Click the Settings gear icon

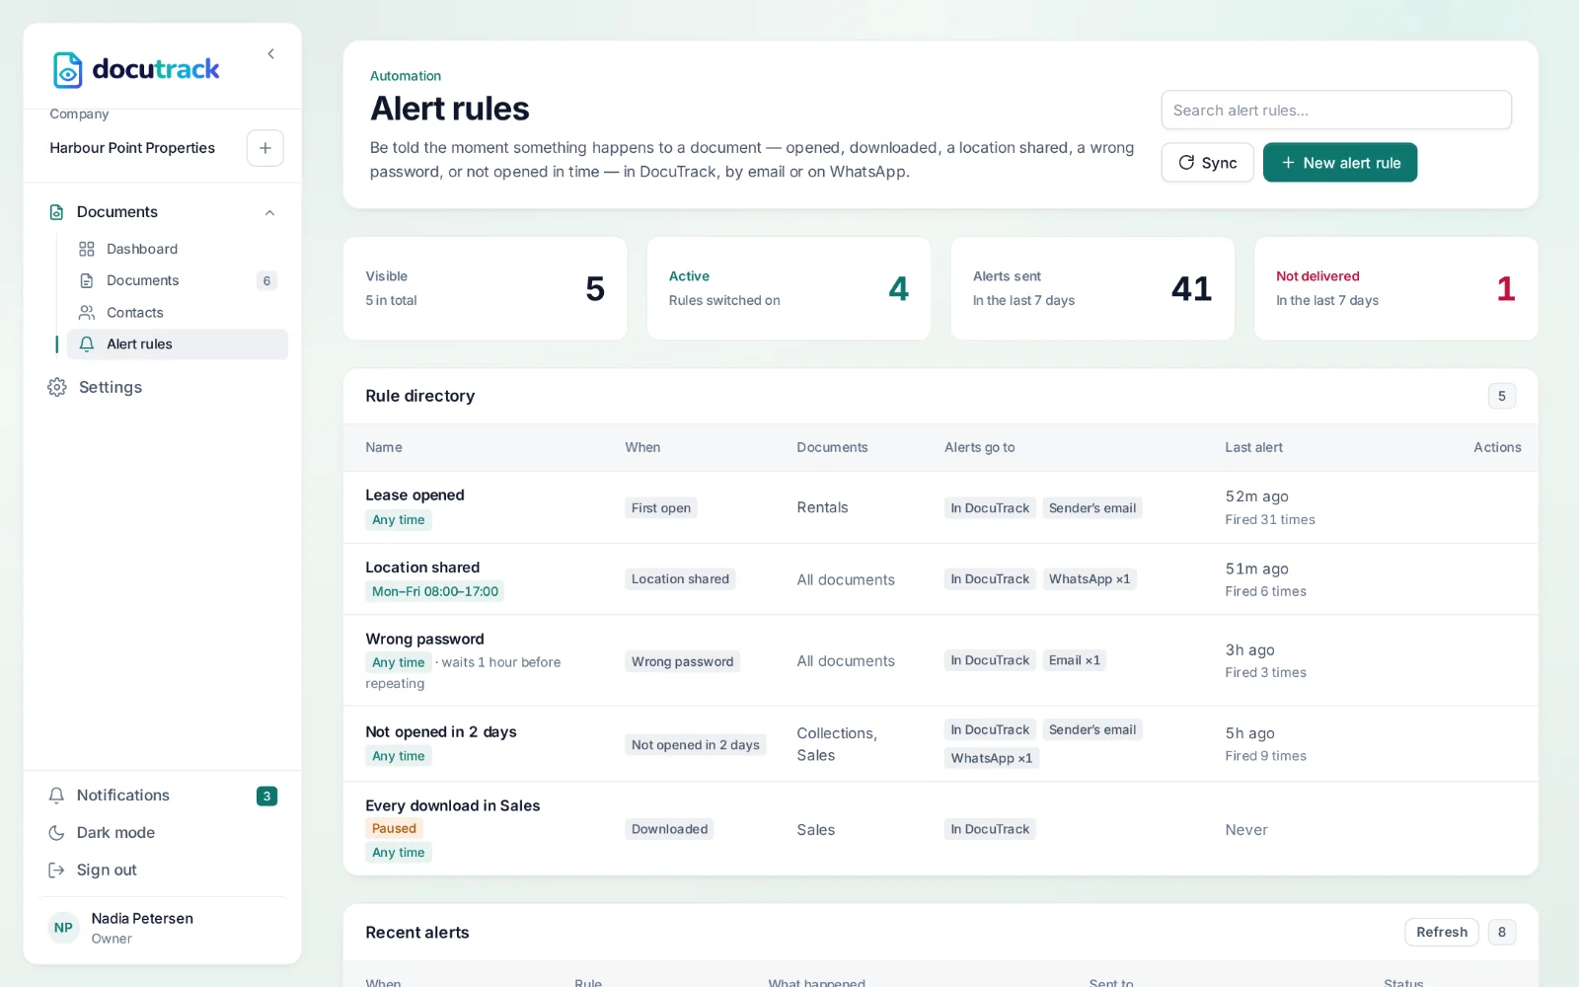[x=57, y=387]
